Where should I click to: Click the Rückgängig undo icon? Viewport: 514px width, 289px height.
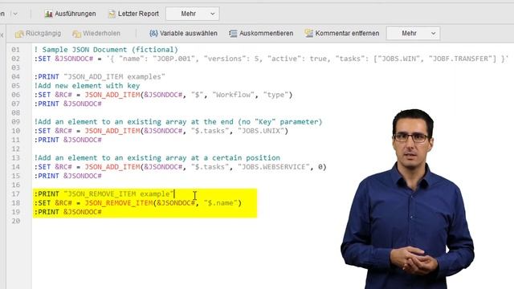pyautogui.click(x=19, y=34)
